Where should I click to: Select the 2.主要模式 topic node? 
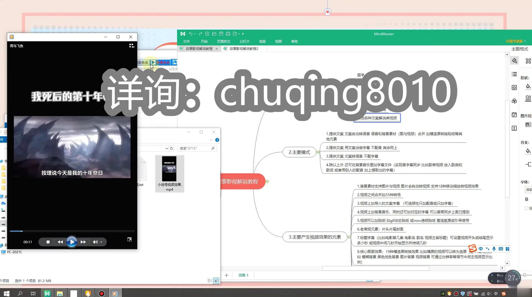(x=299, y=152)
